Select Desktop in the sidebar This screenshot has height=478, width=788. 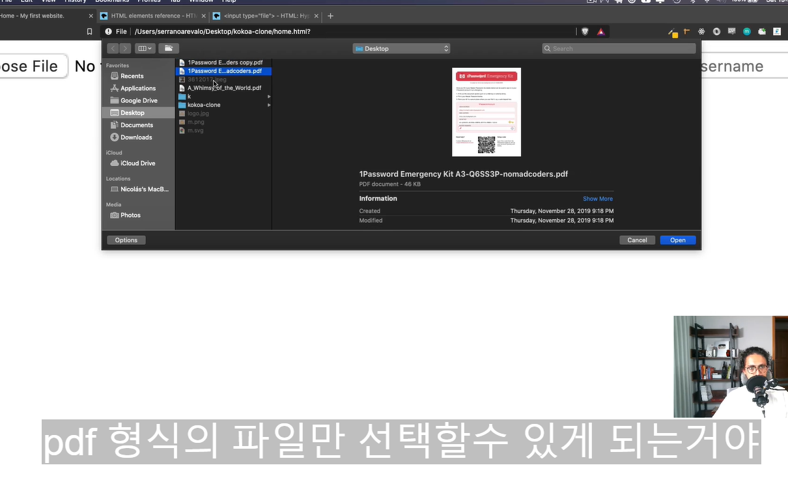pyautogui.click(x=138, y=113)
